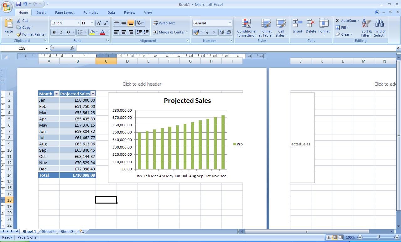Click the Delete cells icon
Image resolution: width=401 pixels, height=242 pixels.
coord(311,23)
